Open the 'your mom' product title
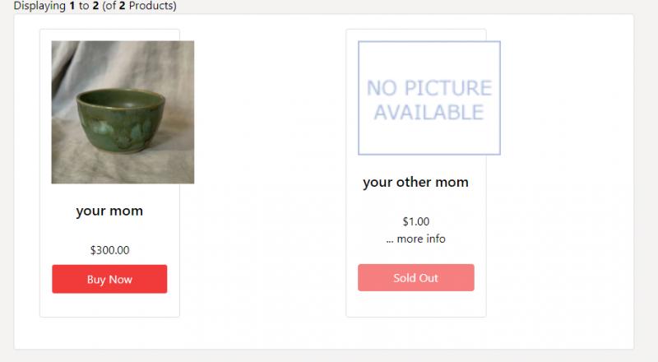The height and width of the screenshot is (362, 658). [109, 211]
